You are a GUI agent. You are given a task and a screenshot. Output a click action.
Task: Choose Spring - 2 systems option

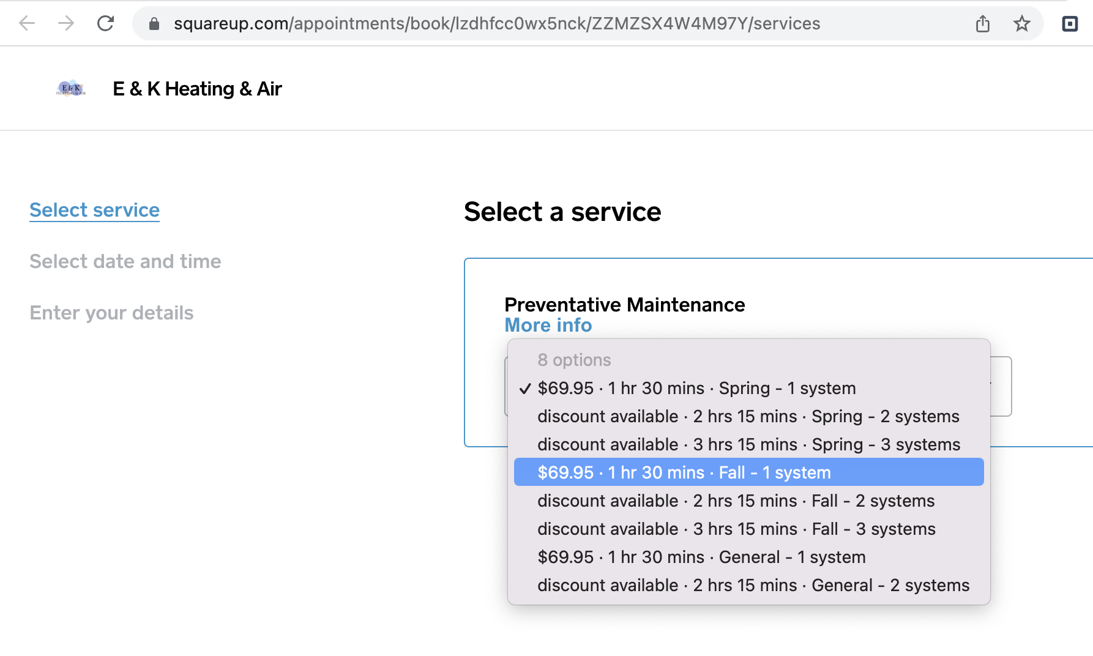[x=748, y=416]
